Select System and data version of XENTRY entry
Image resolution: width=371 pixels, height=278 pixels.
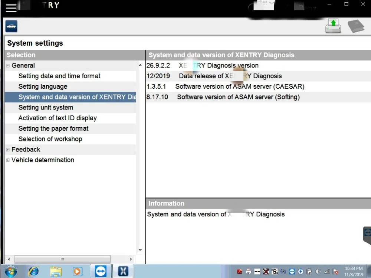click(70, 97)
